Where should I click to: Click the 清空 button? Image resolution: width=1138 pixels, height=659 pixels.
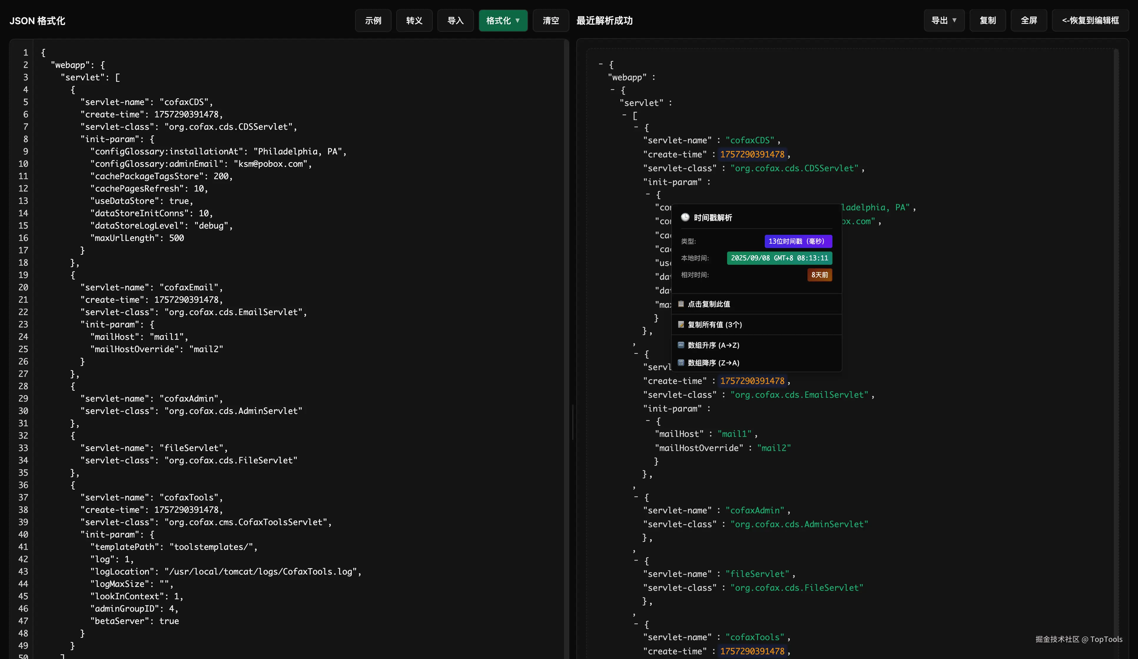click(x=550, y=20)
